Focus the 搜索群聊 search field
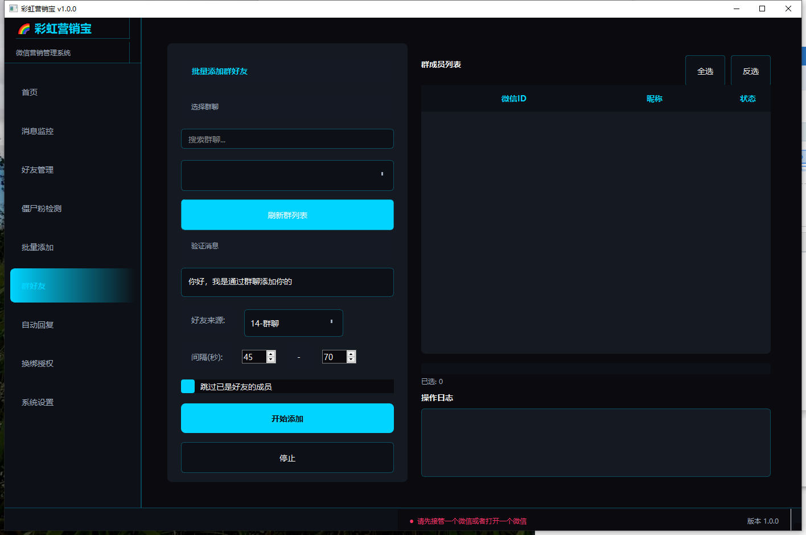Image resolution: width=806 pixels, height=535 pixels. [x=287, y=139]
